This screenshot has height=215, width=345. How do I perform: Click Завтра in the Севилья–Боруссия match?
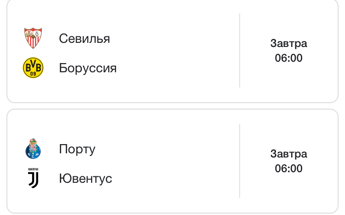288,44
